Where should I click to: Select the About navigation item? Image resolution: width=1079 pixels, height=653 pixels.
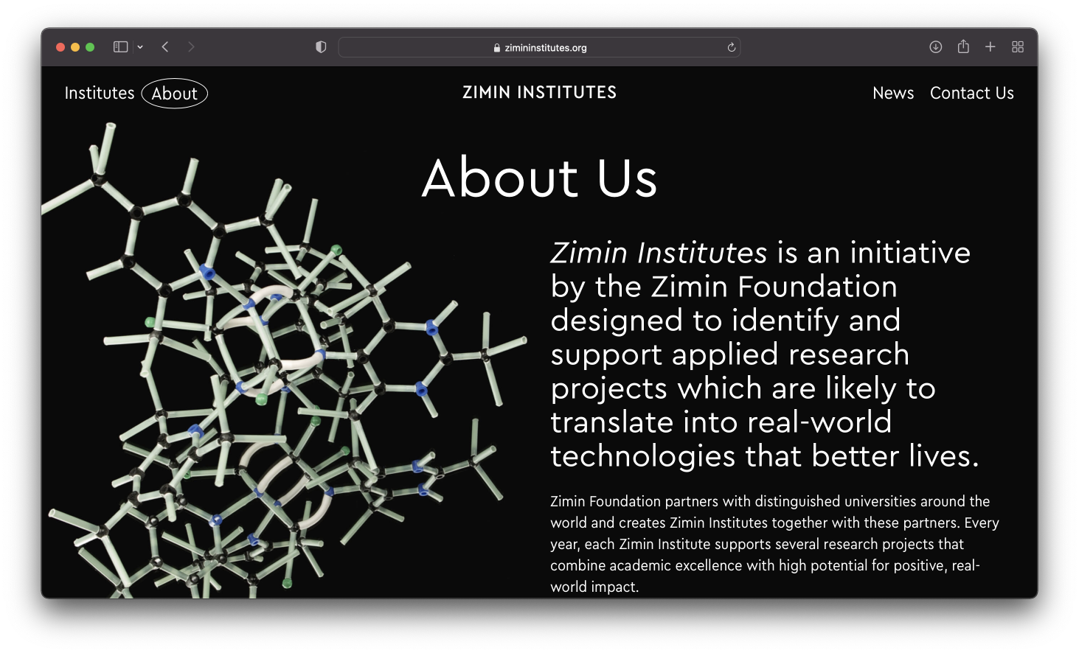click(175, 94)
